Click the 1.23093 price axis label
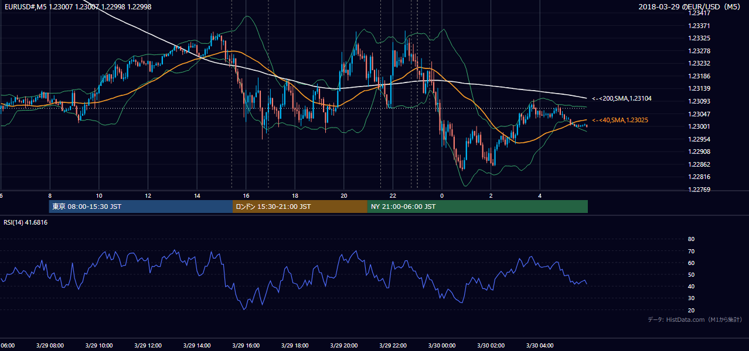Viewport: 749px width, 351px height. (x=699, y=101)
